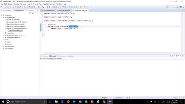Click the green Resume toolbar icon

click(x=14, y=7)
